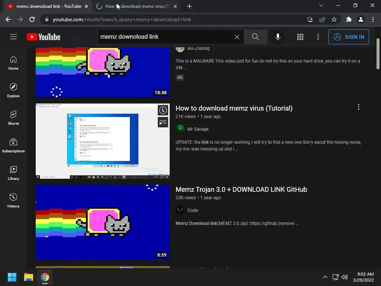Screen dimensions: 381x286
Task: Click the YouTube logo
Action: pos(44,37)
